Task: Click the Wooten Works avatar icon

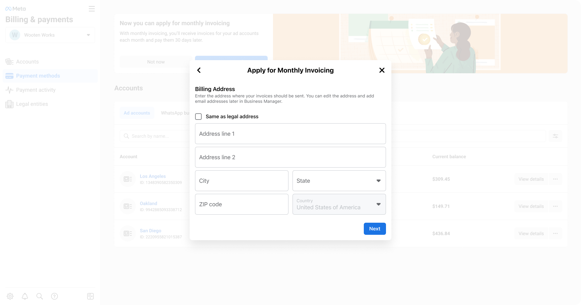Action: [15, 35]
